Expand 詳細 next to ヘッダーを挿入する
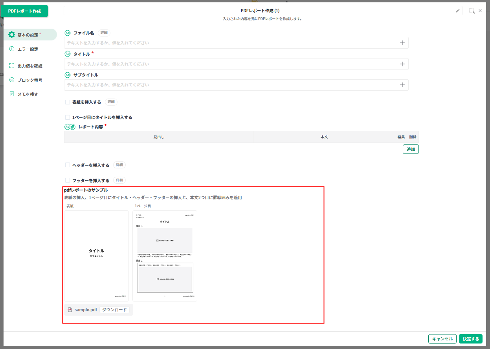The height and width of the screenshot is (349, 490). coord(119,165)
